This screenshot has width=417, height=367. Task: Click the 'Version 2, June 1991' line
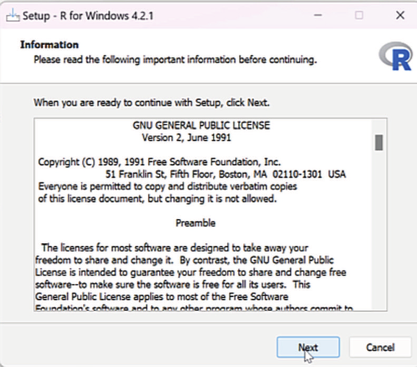[x=186, y=138]
